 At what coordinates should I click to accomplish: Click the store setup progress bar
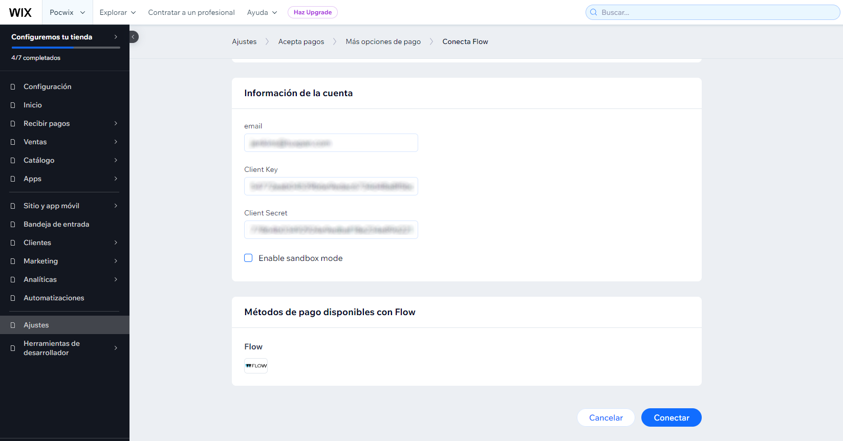(x=66, y=48)
